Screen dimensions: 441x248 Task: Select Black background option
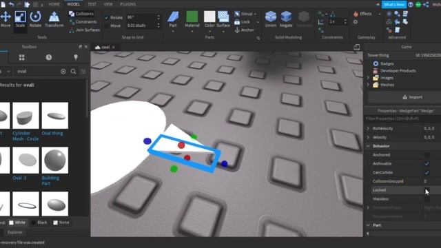(x=39, y=223)
